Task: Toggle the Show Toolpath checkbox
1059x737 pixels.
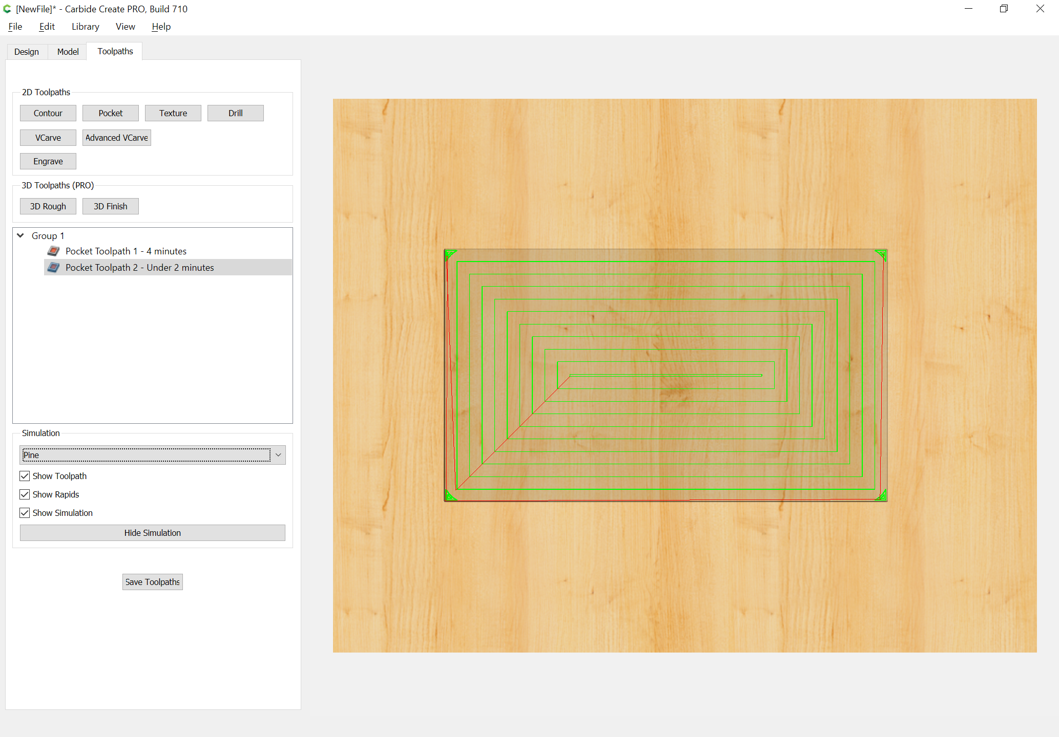Action: (x=25, y=476)
